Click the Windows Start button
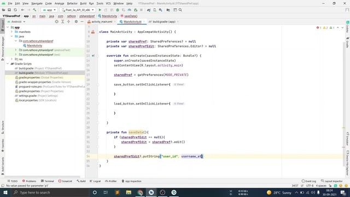The height and width of the screenshot is (197, 350). click(5, 192)
